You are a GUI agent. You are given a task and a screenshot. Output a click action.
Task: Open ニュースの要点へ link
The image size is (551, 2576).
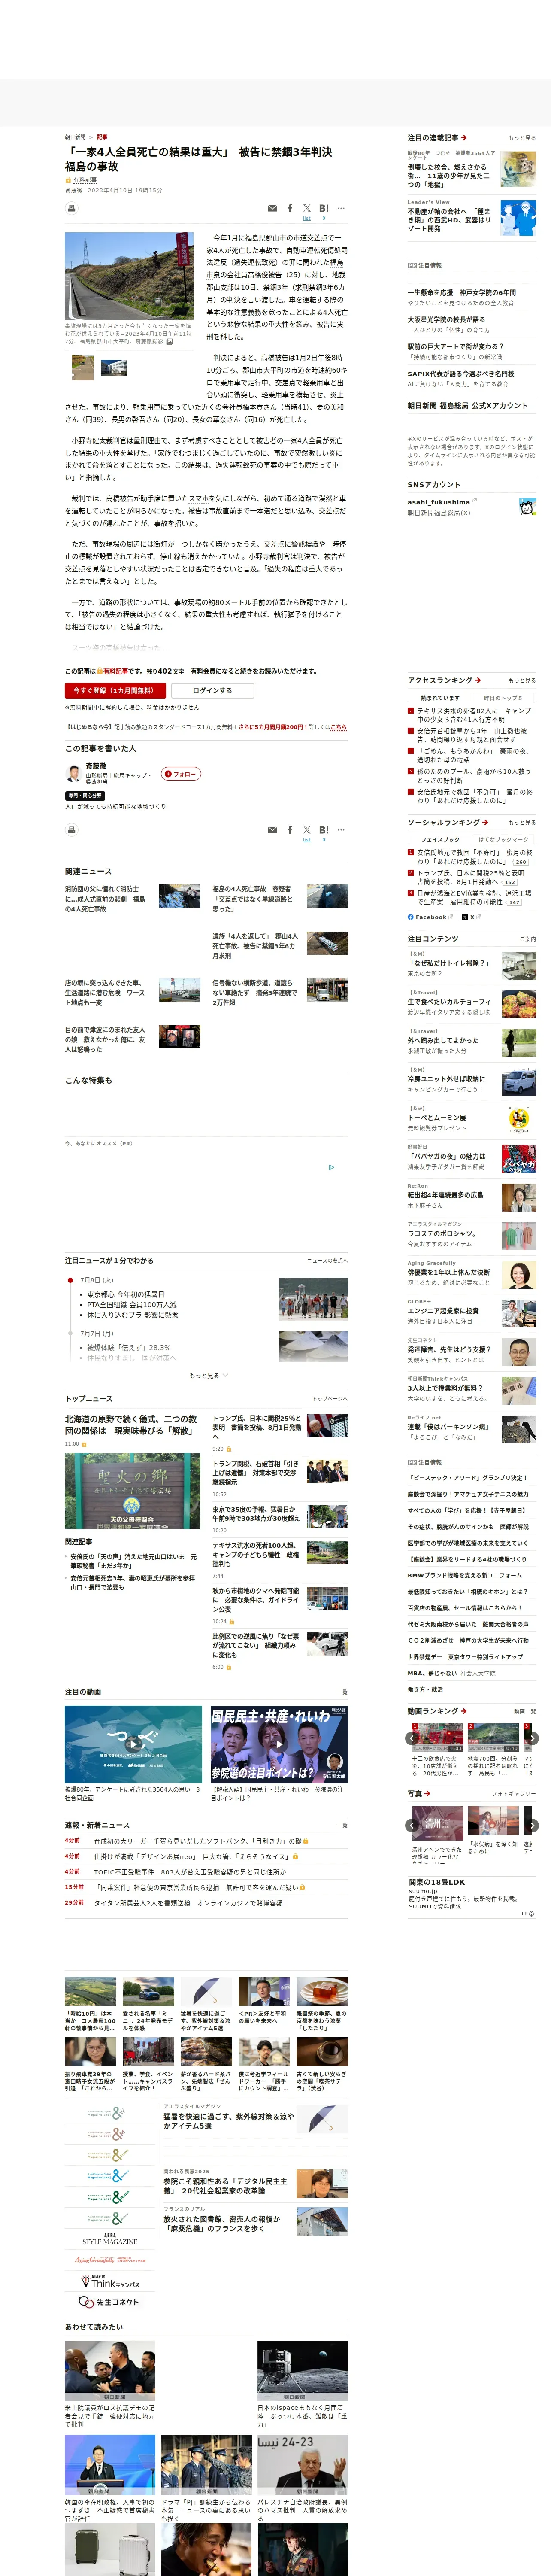pos(327,1260)
